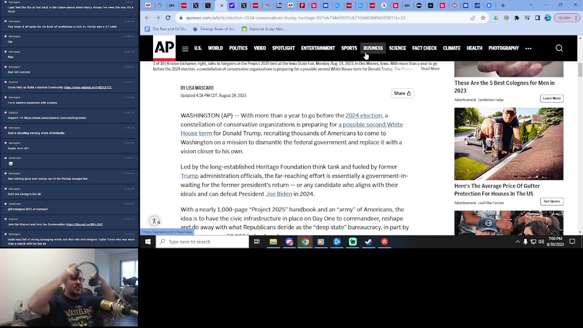This screenshot has height=328, width=583.
Task: Open the Sports section
Action: coord(349,48)
